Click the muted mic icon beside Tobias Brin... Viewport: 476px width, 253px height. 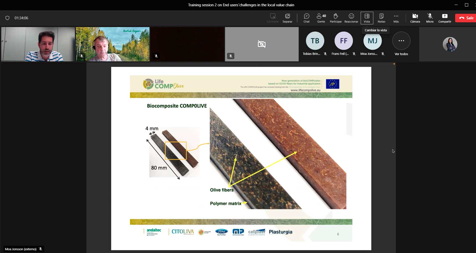coord(325,54)
